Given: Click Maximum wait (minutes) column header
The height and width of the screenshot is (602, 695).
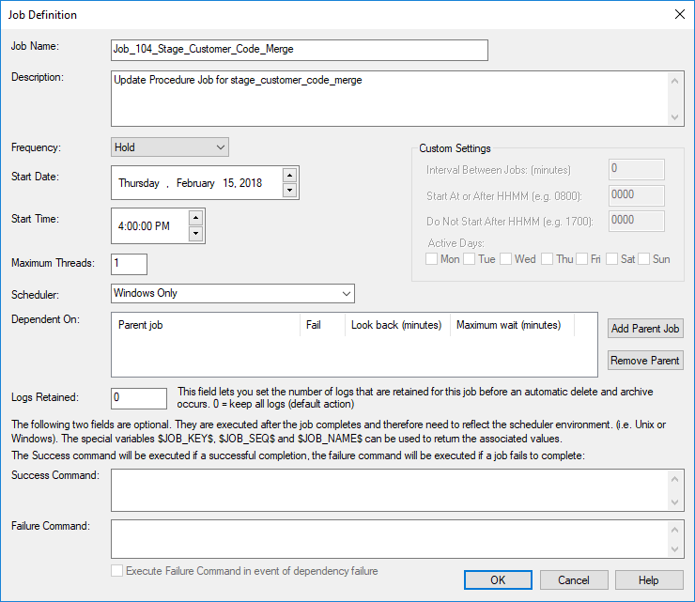Looking at the screenshot, I should click(512, 325).
